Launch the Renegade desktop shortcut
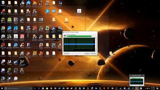Image resolution: width=160 pixels, height=90 pixels. pos(22,71)
